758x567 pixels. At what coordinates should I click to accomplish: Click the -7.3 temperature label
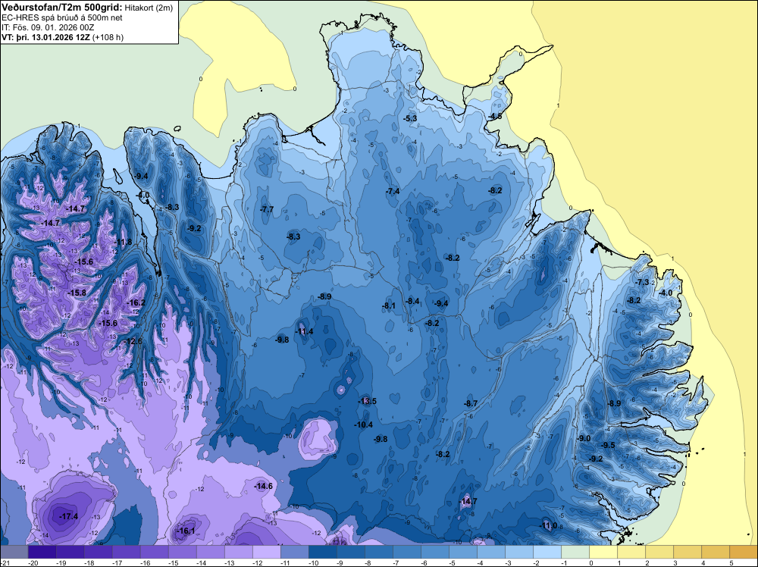pyautogui.click(x=642, y=282)
